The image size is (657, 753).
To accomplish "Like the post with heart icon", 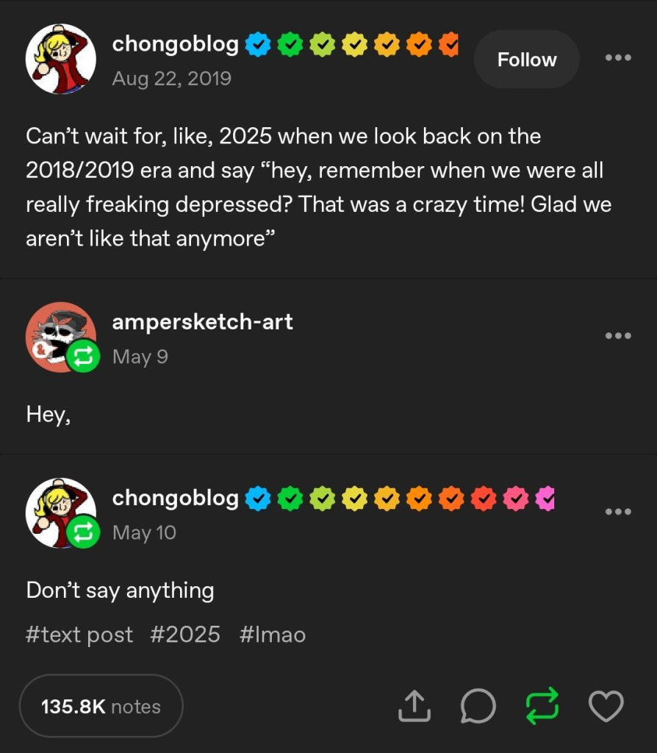I will [606, 707].
